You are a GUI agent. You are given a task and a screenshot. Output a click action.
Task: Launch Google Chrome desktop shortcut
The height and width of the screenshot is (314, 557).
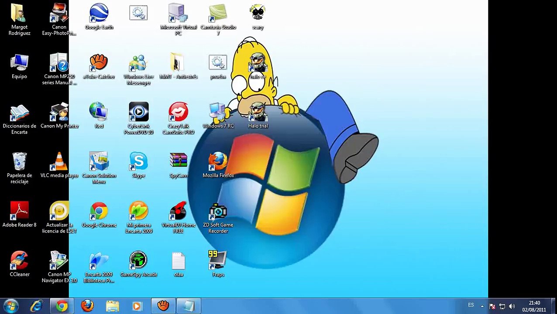(x=99, y=214)
